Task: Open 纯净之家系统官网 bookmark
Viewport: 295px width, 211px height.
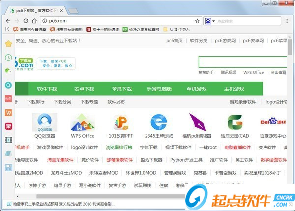Action: [x=141, y=30]
